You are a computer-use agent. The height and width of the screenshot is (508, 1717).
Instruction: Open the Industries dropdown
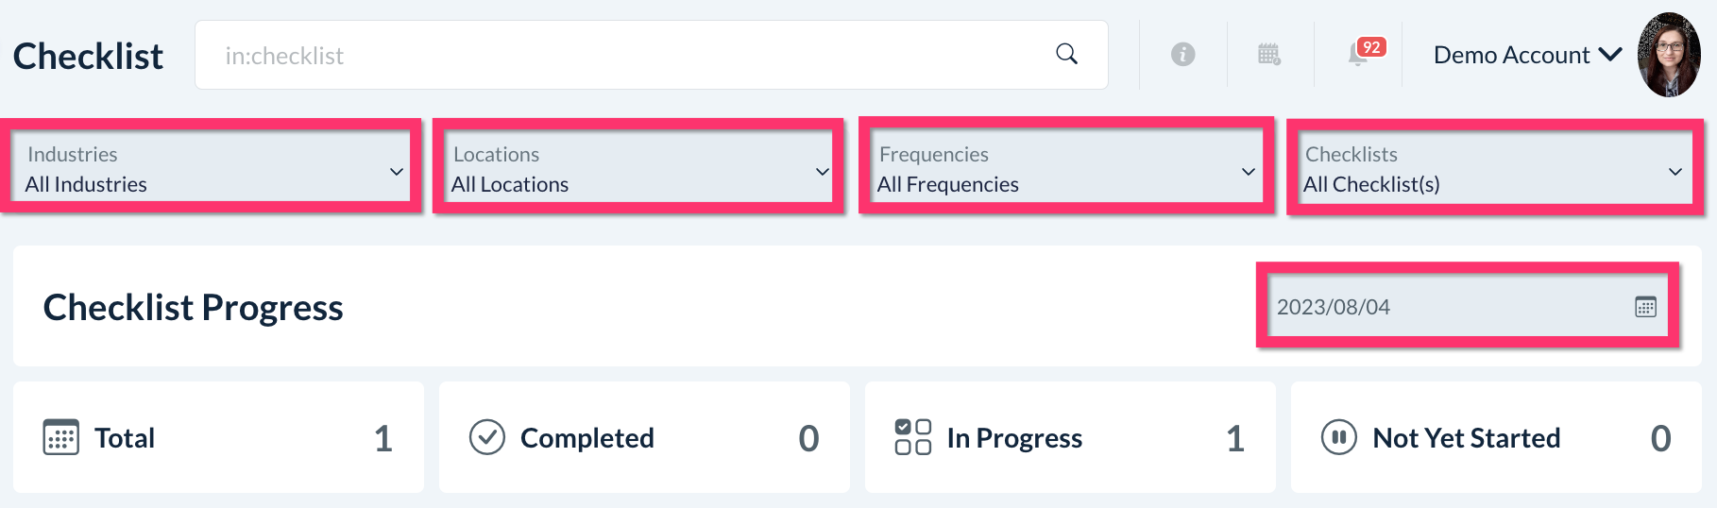pyautogui.click(x=212, y=170)
